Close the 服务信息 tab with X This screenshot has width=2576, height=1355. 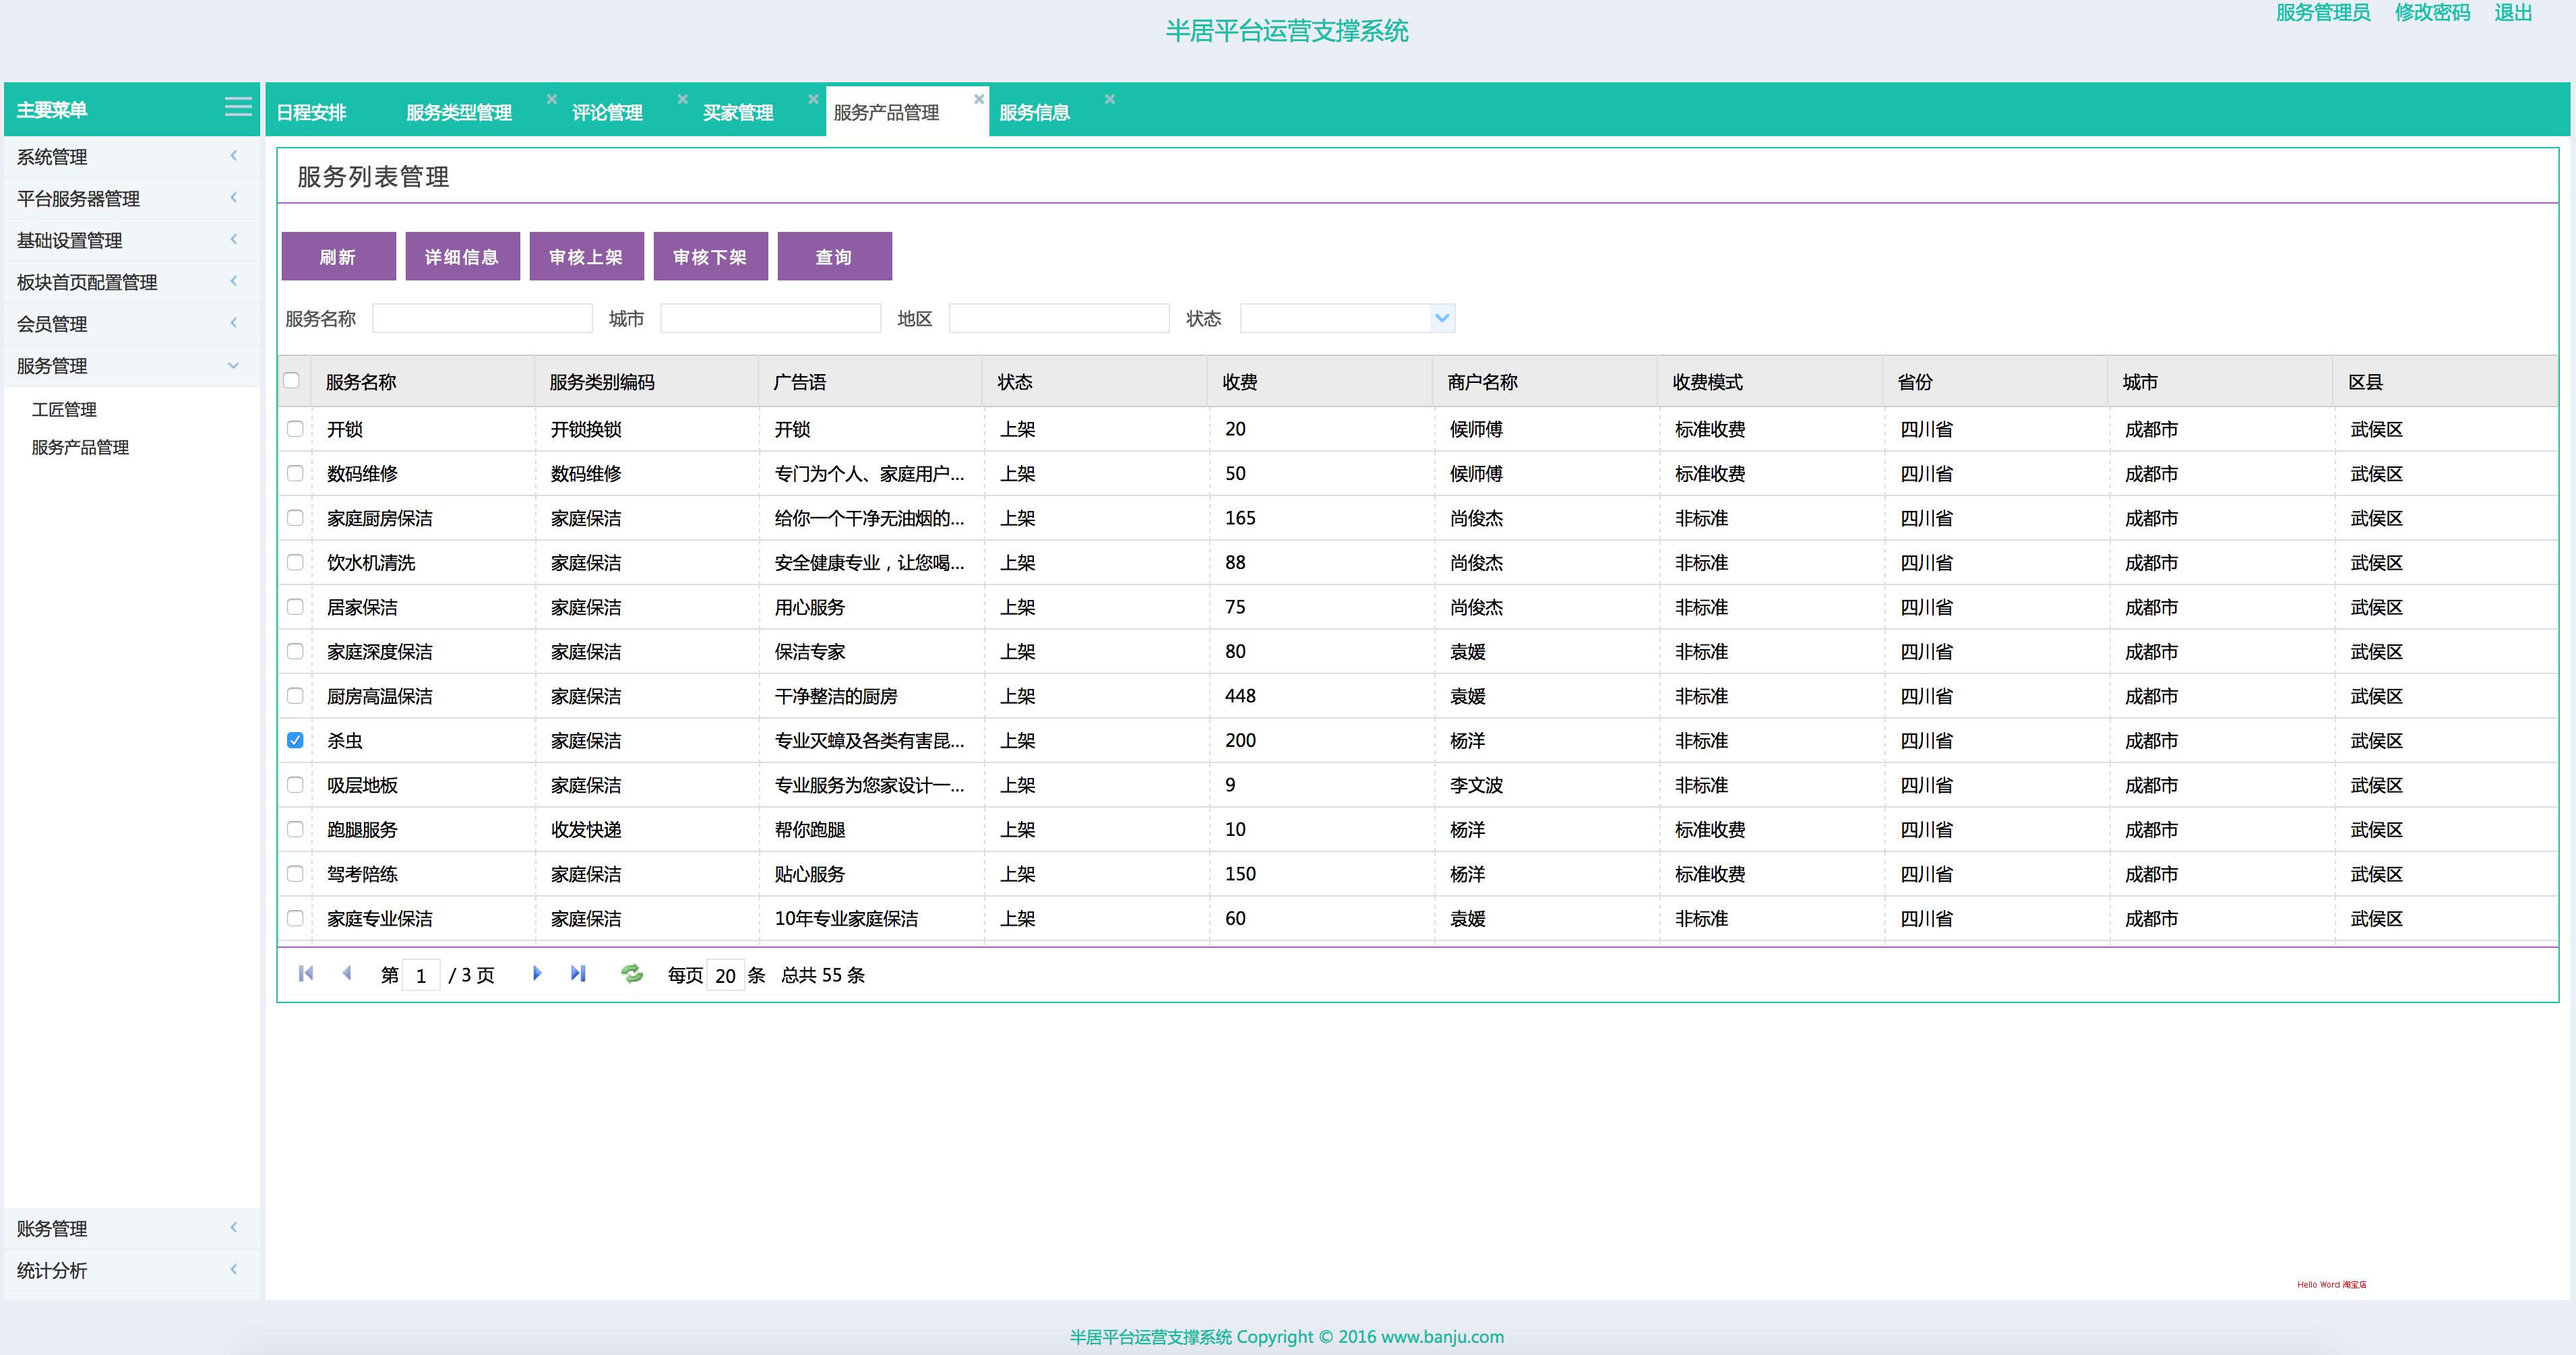tap(1109, 99)
